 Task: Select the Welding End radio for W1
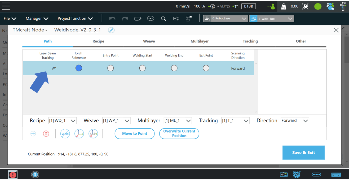click(x=174, y=68)
